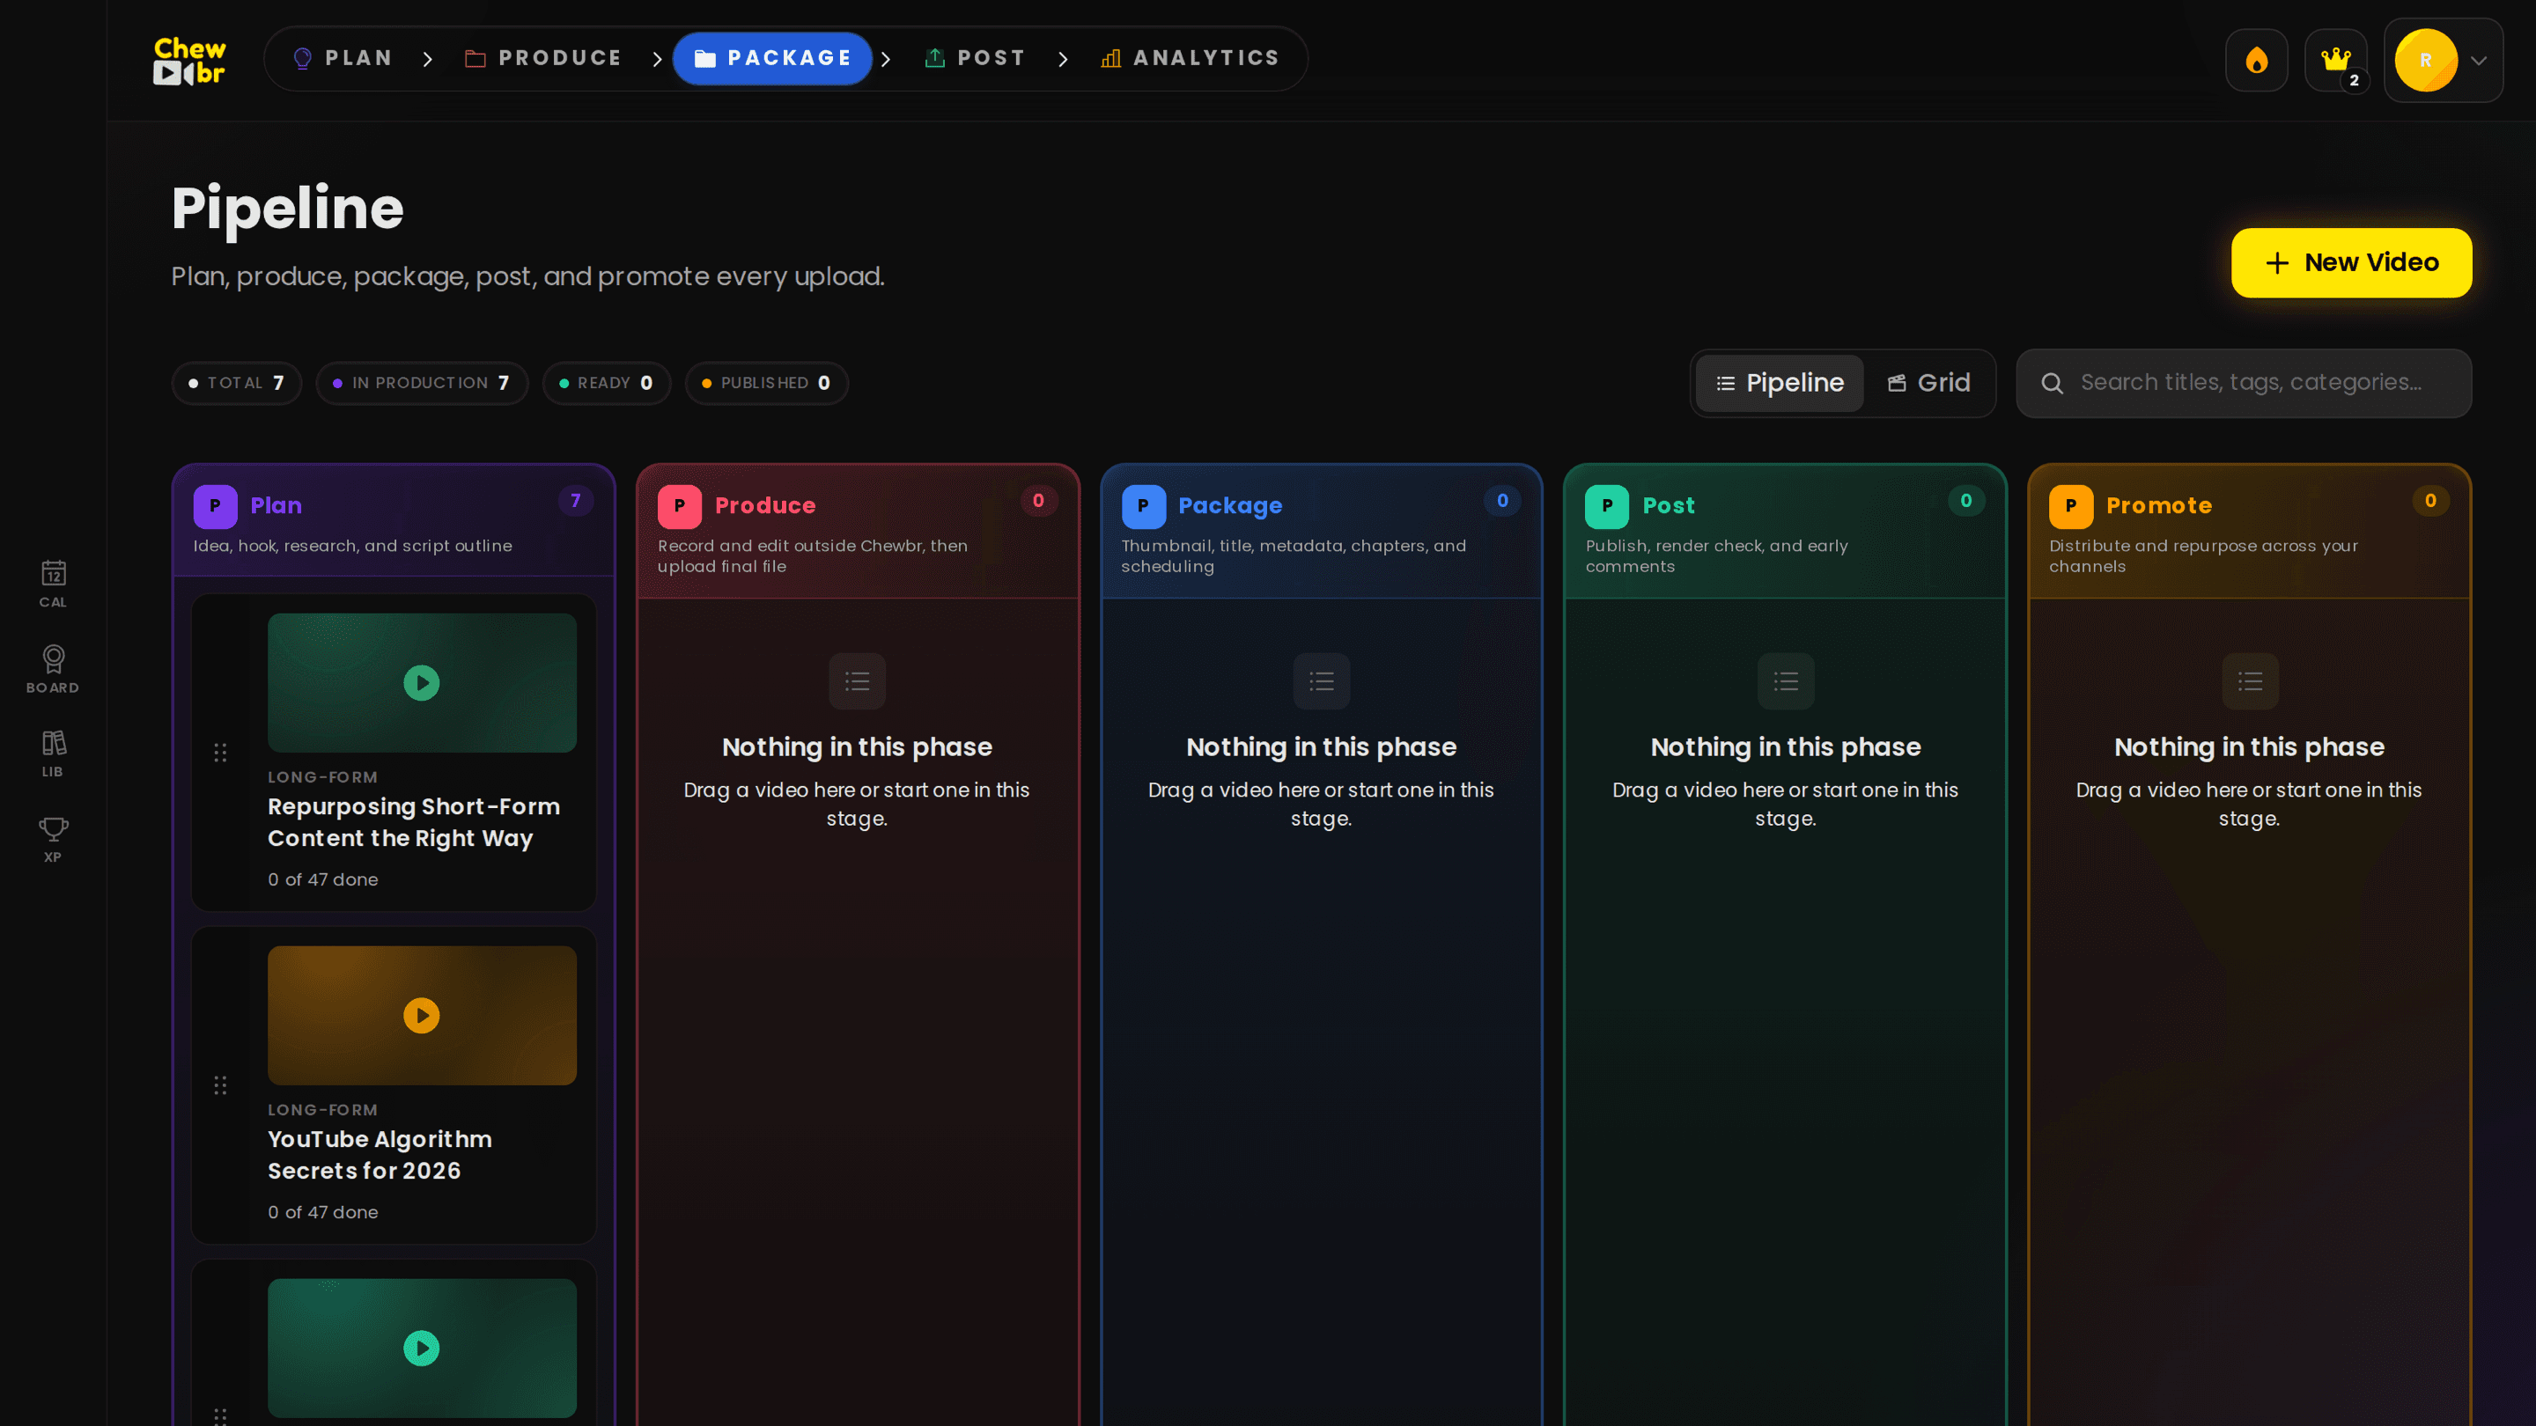Image resolution: width=2536 pixels, height=1426 pixels.
Task: Click the R profile avatar
Action: coord(2426,60)
